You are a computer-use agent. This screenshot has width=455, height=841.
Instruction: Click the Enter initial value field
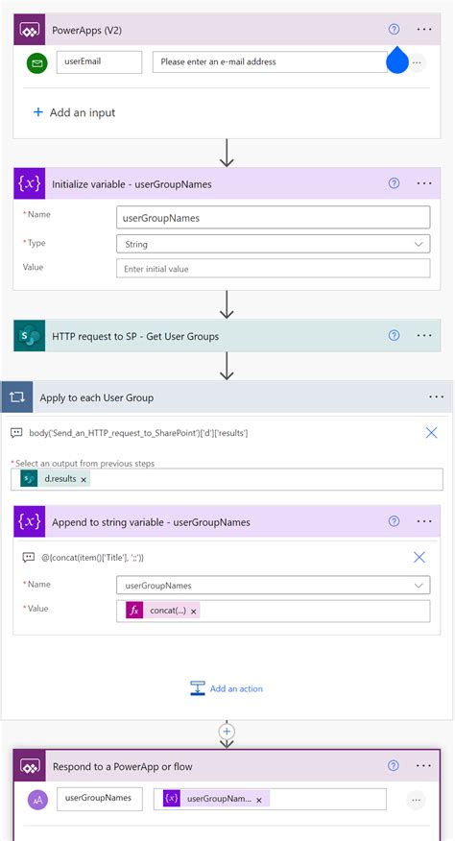tap(274, 269)
